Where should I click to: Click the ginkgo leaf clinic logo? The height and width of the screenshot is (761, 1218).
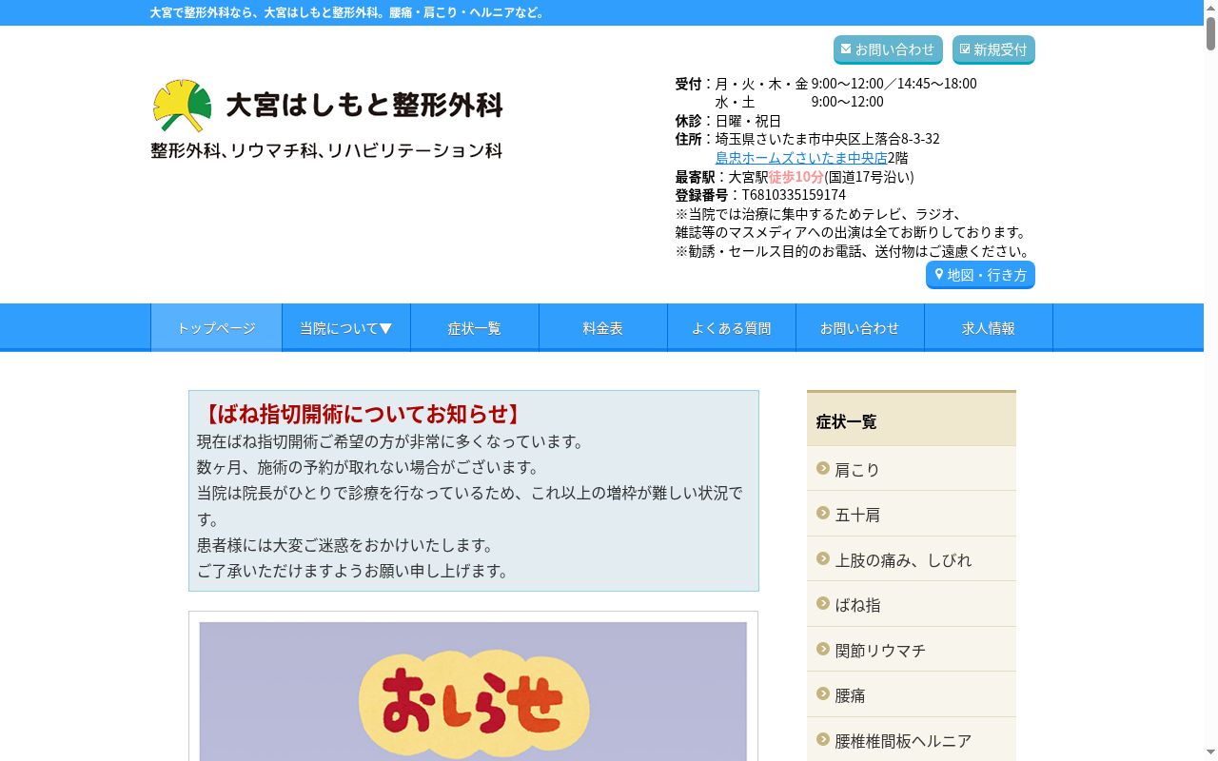182,106
